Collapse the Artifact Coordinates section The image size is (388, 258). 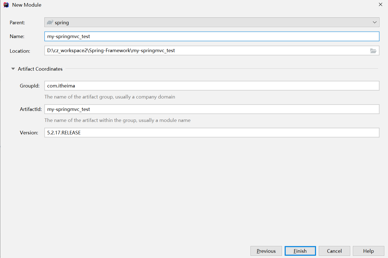click(x=13, y=69)
